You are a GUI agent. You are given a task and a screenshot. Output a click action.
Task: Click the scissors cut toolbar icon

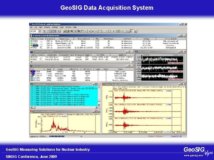point(75,31)
